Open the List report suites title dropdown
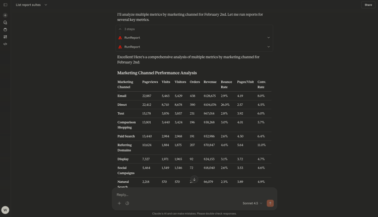378x217 pixels. coord(31,5)
